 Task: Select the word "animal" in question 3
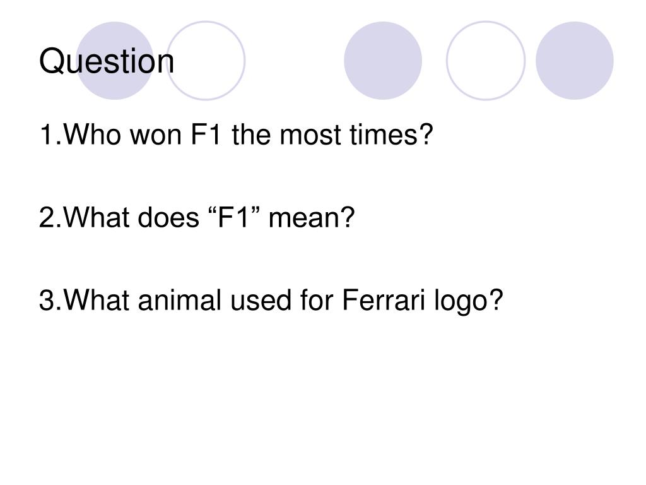[x=179, y=300]
